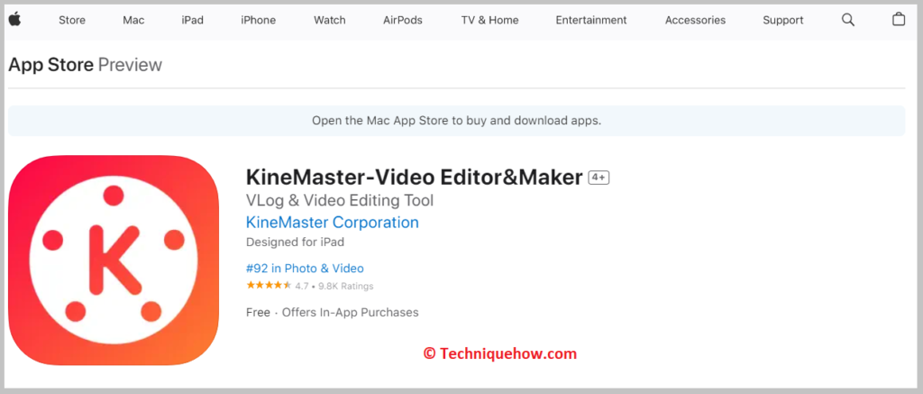Open the Support menu item

(x=783, y=20)
